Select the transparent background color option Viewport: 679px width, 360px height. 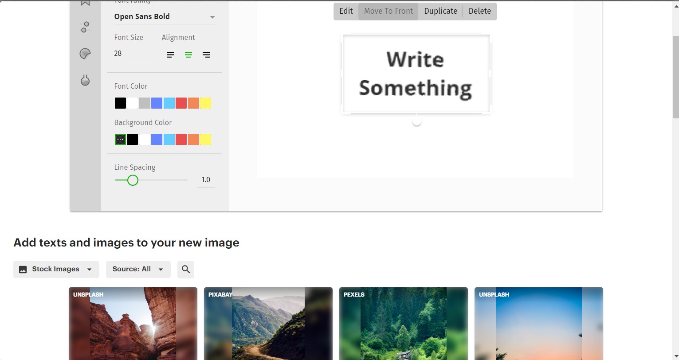120,140
